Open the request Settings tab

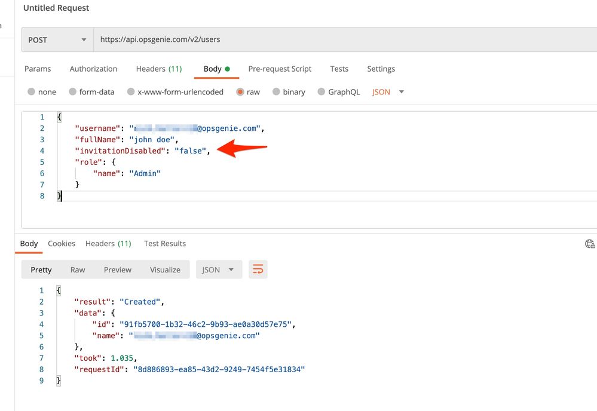(x=381, y=69)
